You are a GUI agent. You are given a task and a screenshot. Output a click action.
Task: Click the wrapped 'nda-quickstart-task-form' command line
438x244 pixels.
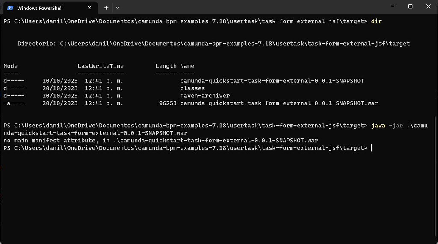[95, 133]
